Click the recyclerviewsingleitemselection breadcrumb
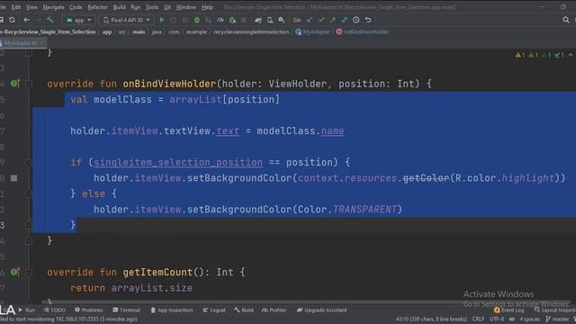 coord(251,32)
